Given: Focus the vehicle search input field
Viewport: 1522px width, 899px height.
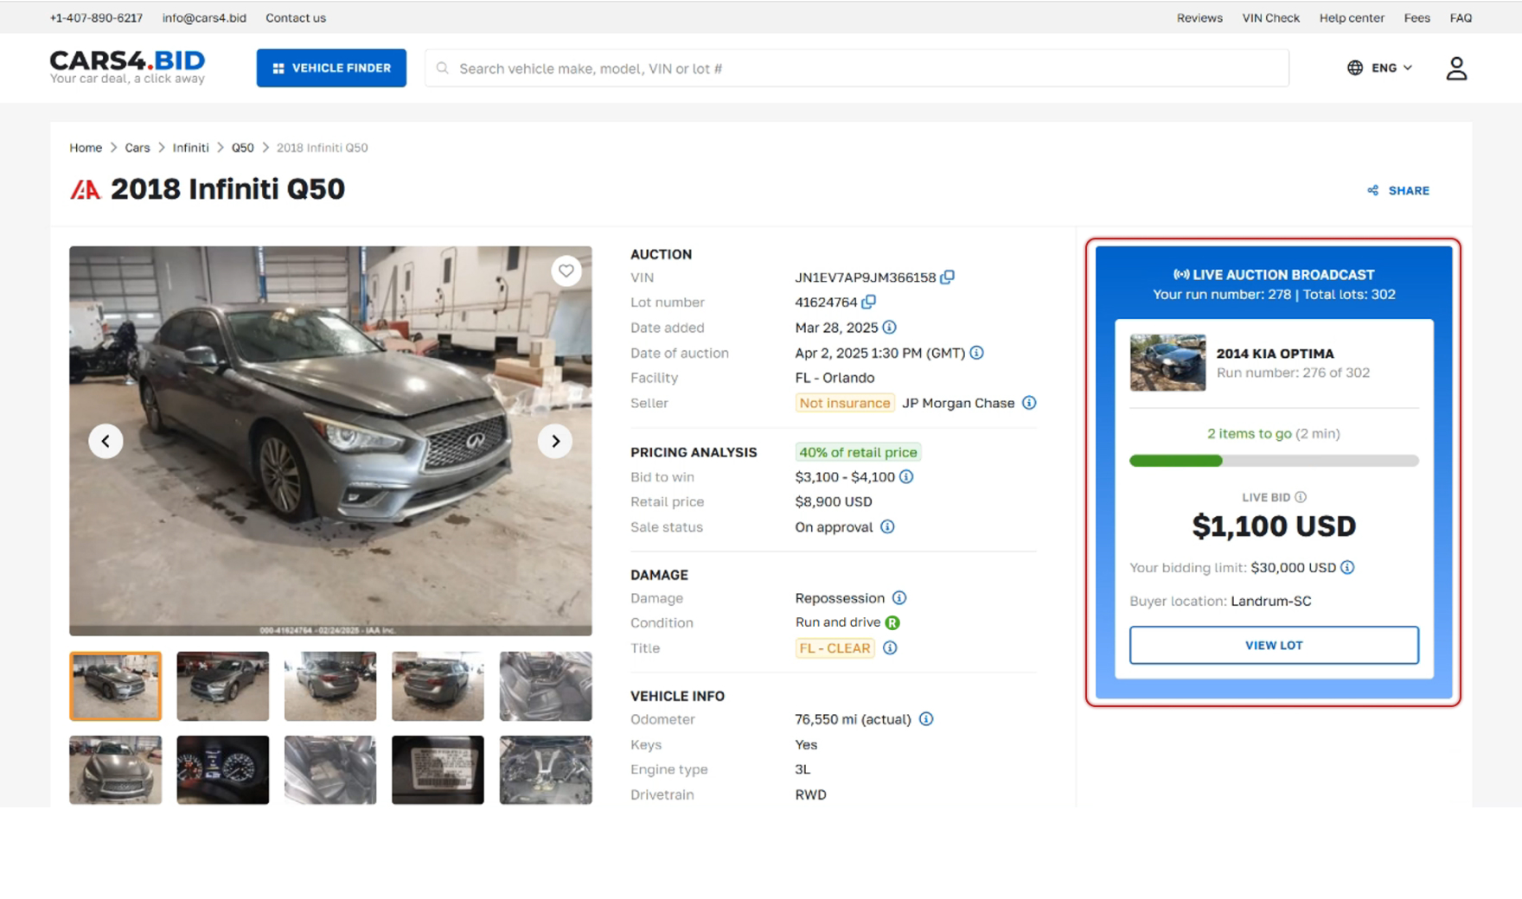Looking at the screenshot, I should [x=856, y=68].
